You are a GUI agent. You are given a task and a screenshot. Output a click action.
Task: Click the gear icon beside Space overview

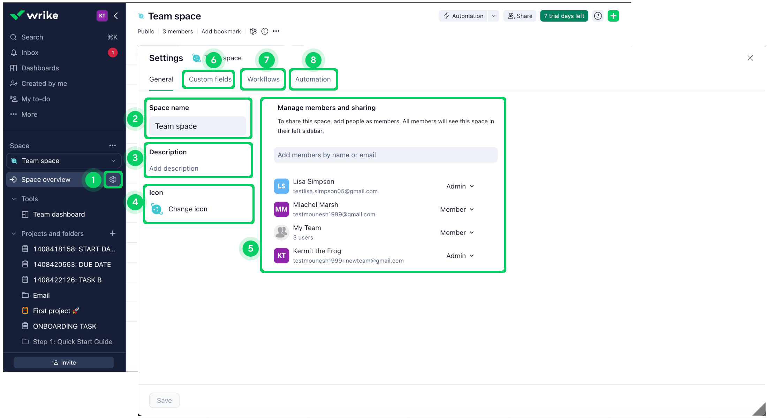(113, 179)
